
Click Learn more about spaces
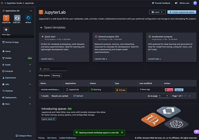point(49,119)
